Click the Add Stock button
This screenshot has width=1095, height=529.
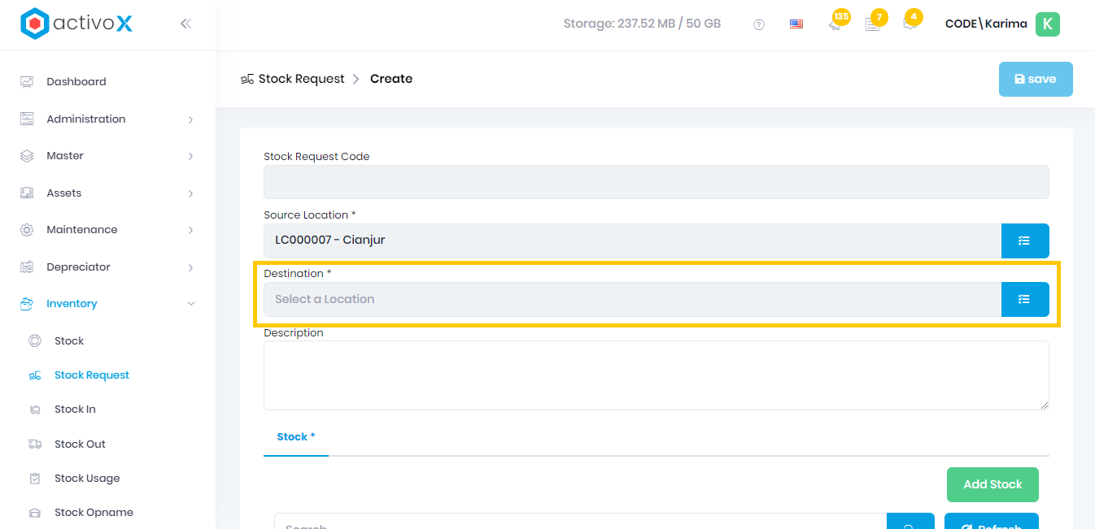pos(992,484)
